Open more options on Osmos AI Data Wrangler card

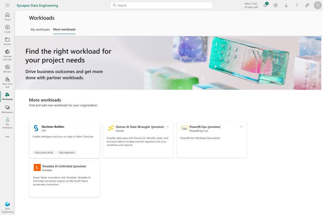pyautogui.click(x=167, y=127)
